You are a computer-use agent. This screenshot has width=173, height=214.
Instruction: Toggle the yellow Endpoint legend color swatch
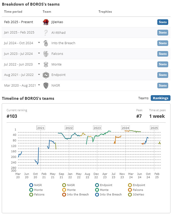pos(131,185)
